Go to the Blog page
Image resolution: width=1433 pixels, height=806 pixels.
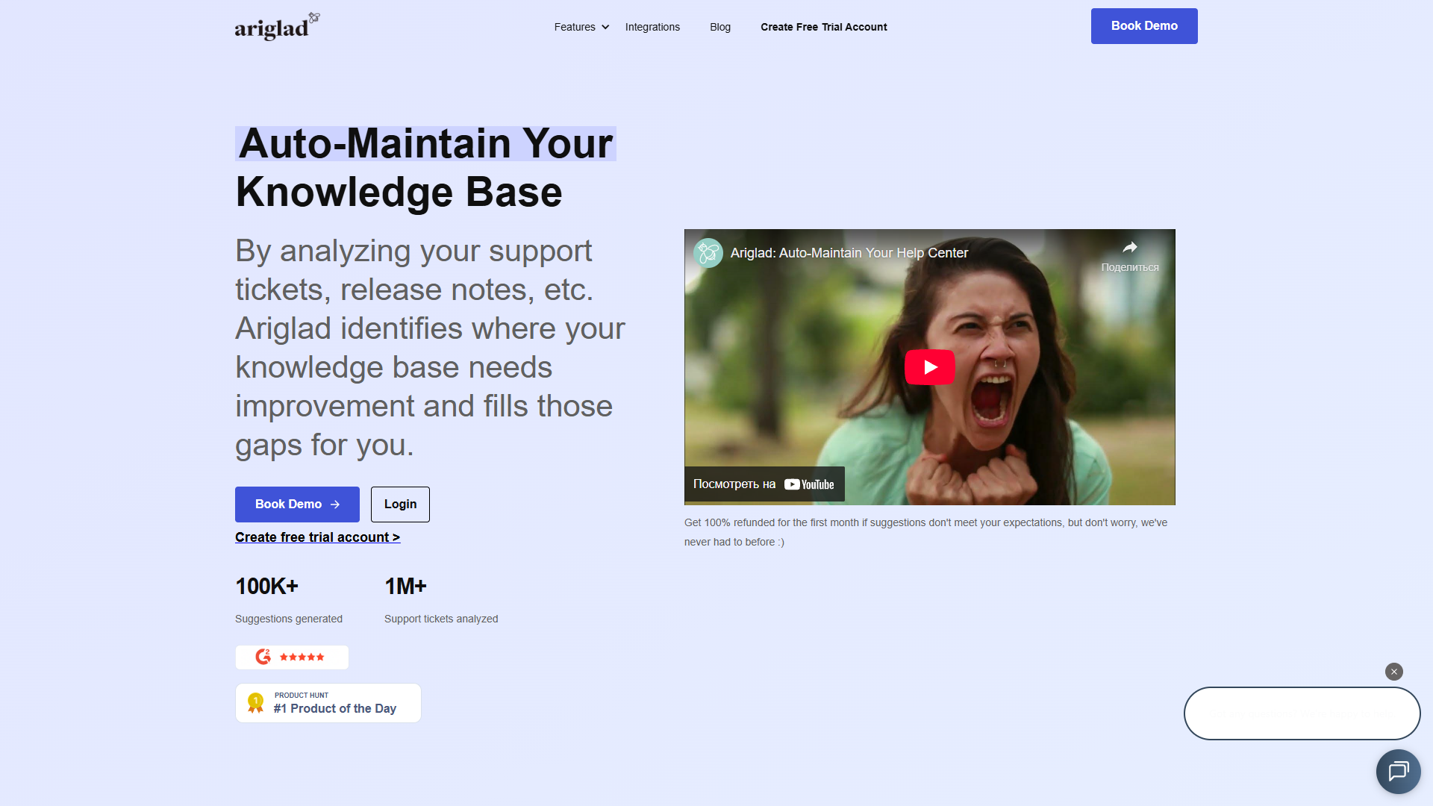coord(719,27)
